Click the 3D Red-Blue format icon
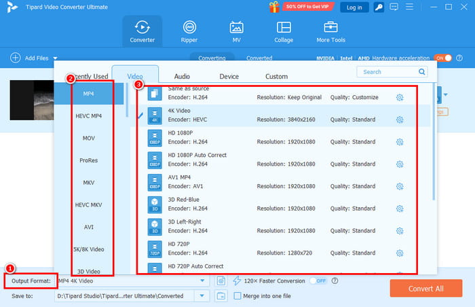 coord(155,204)
